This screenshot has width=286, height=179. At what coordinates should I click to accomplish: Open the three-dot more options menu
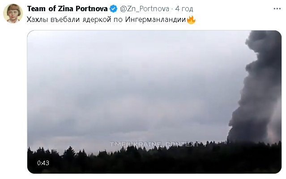(x=277, y=9)
